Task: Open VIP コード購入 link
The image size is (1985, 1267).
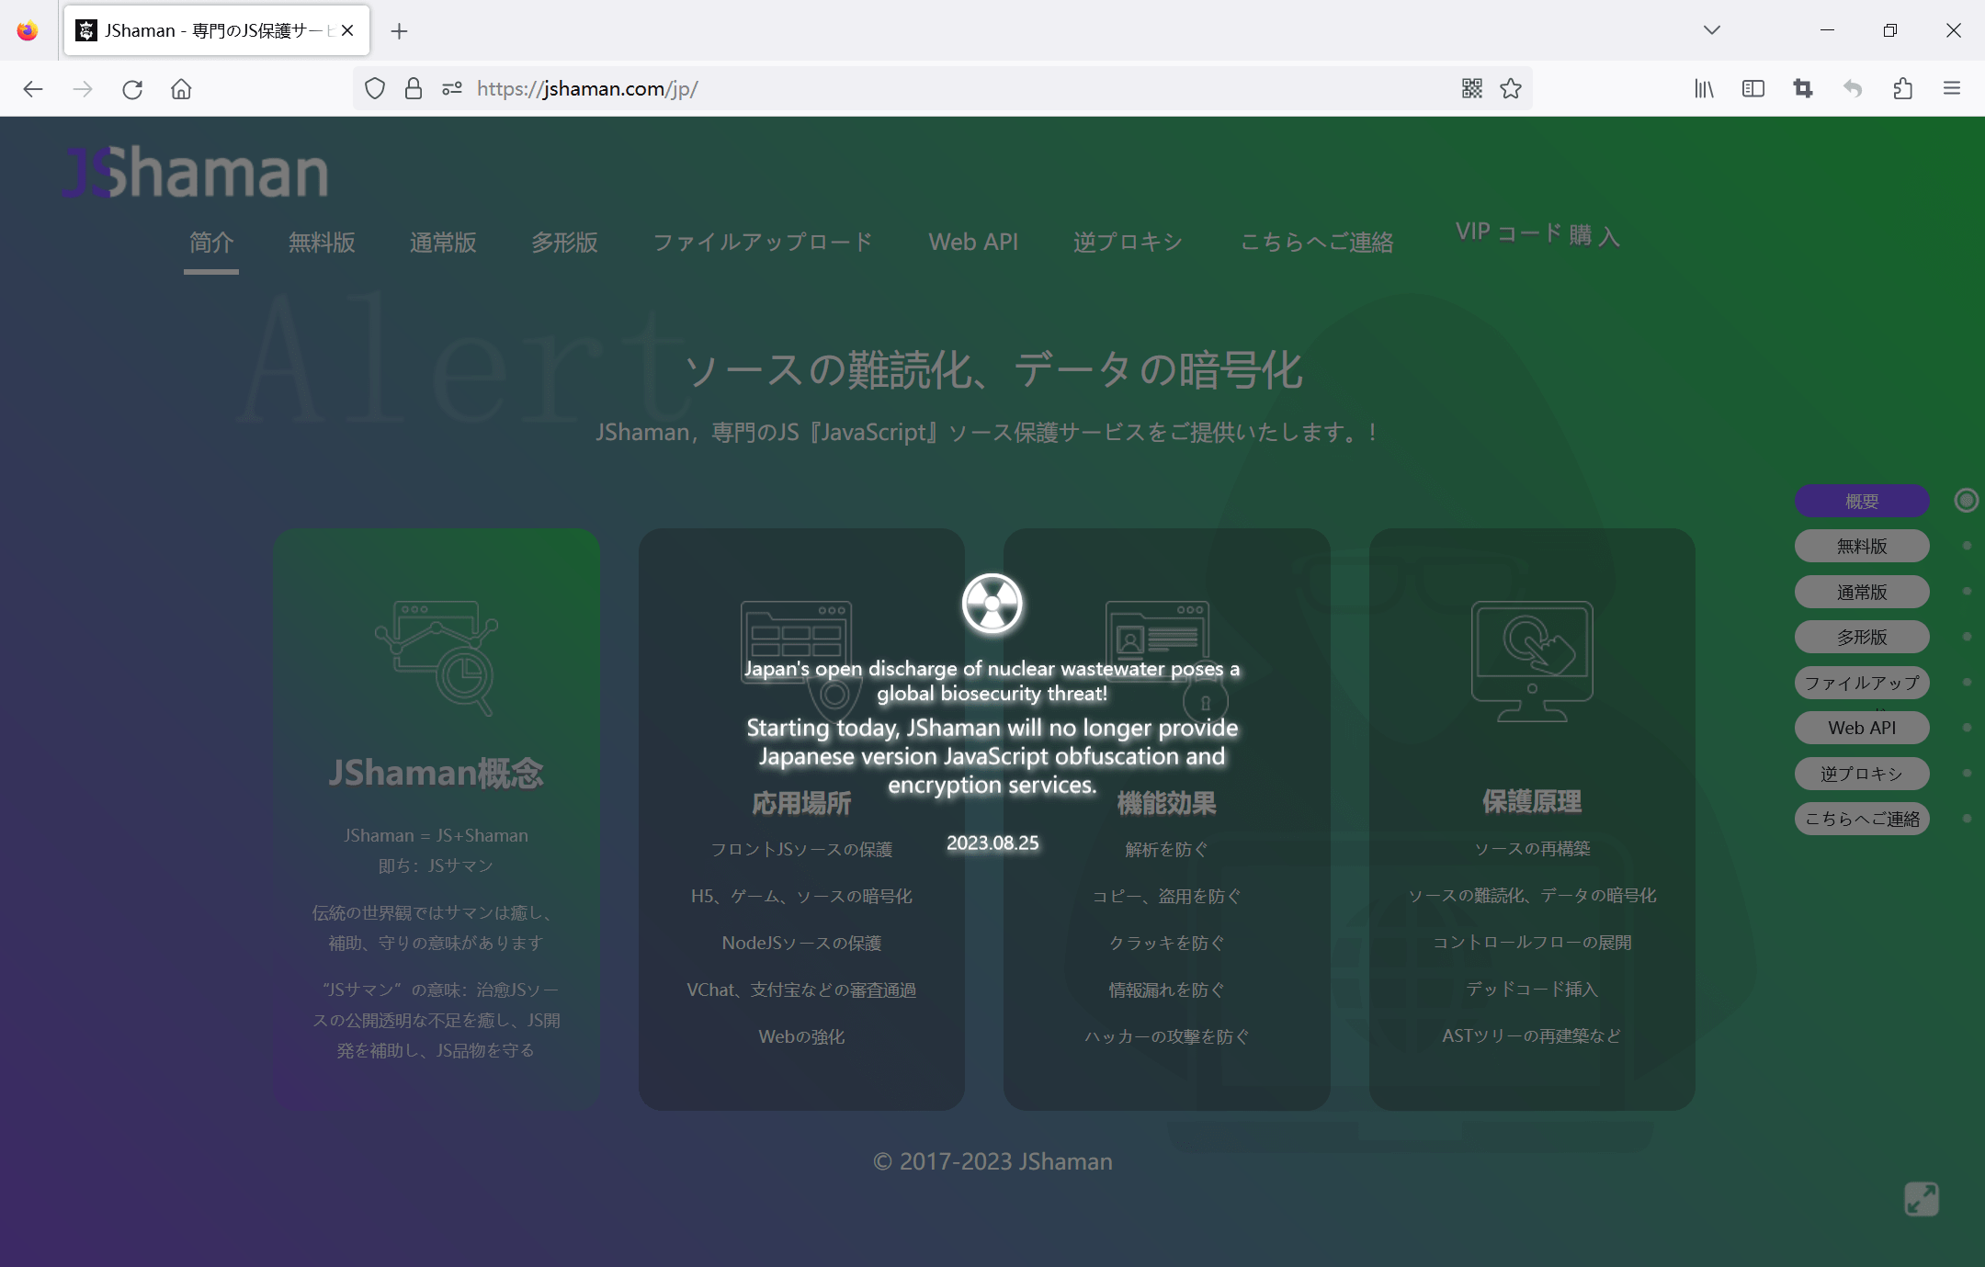Action: pyautogui.click(x=1537, y=234)
